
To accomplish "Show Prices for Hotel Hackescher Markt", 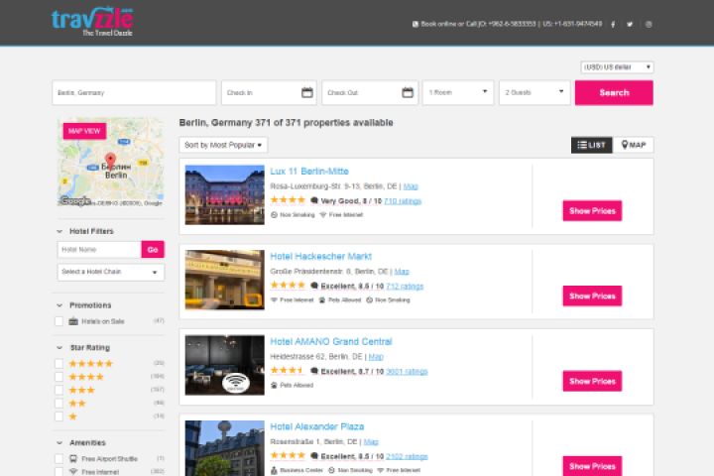I will (592, 297).
